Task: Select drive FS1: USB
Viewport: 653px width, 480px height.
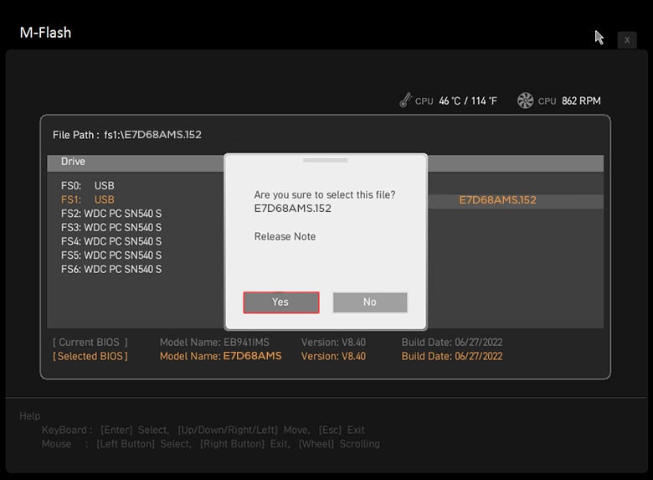Action: click(87, 199)
